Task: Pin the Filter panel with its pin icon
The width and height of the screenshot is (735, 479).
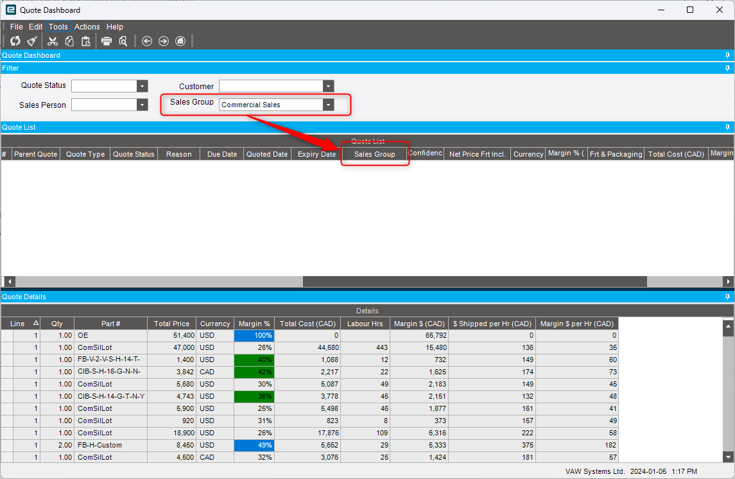Action: pos(727,67)
